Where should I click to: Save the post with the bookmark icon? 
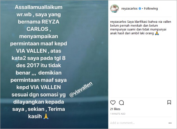[169, 102]
